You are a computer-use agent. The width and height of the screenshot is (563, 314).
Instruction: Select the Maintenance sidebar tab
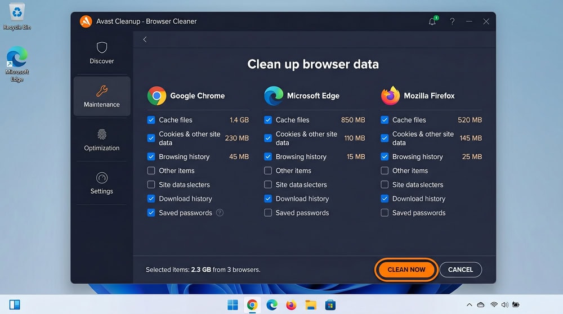click(x=101, y=96)
